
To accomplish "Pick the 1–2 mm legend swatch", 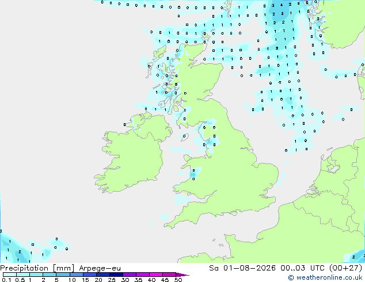I will (x=36, y=275).
